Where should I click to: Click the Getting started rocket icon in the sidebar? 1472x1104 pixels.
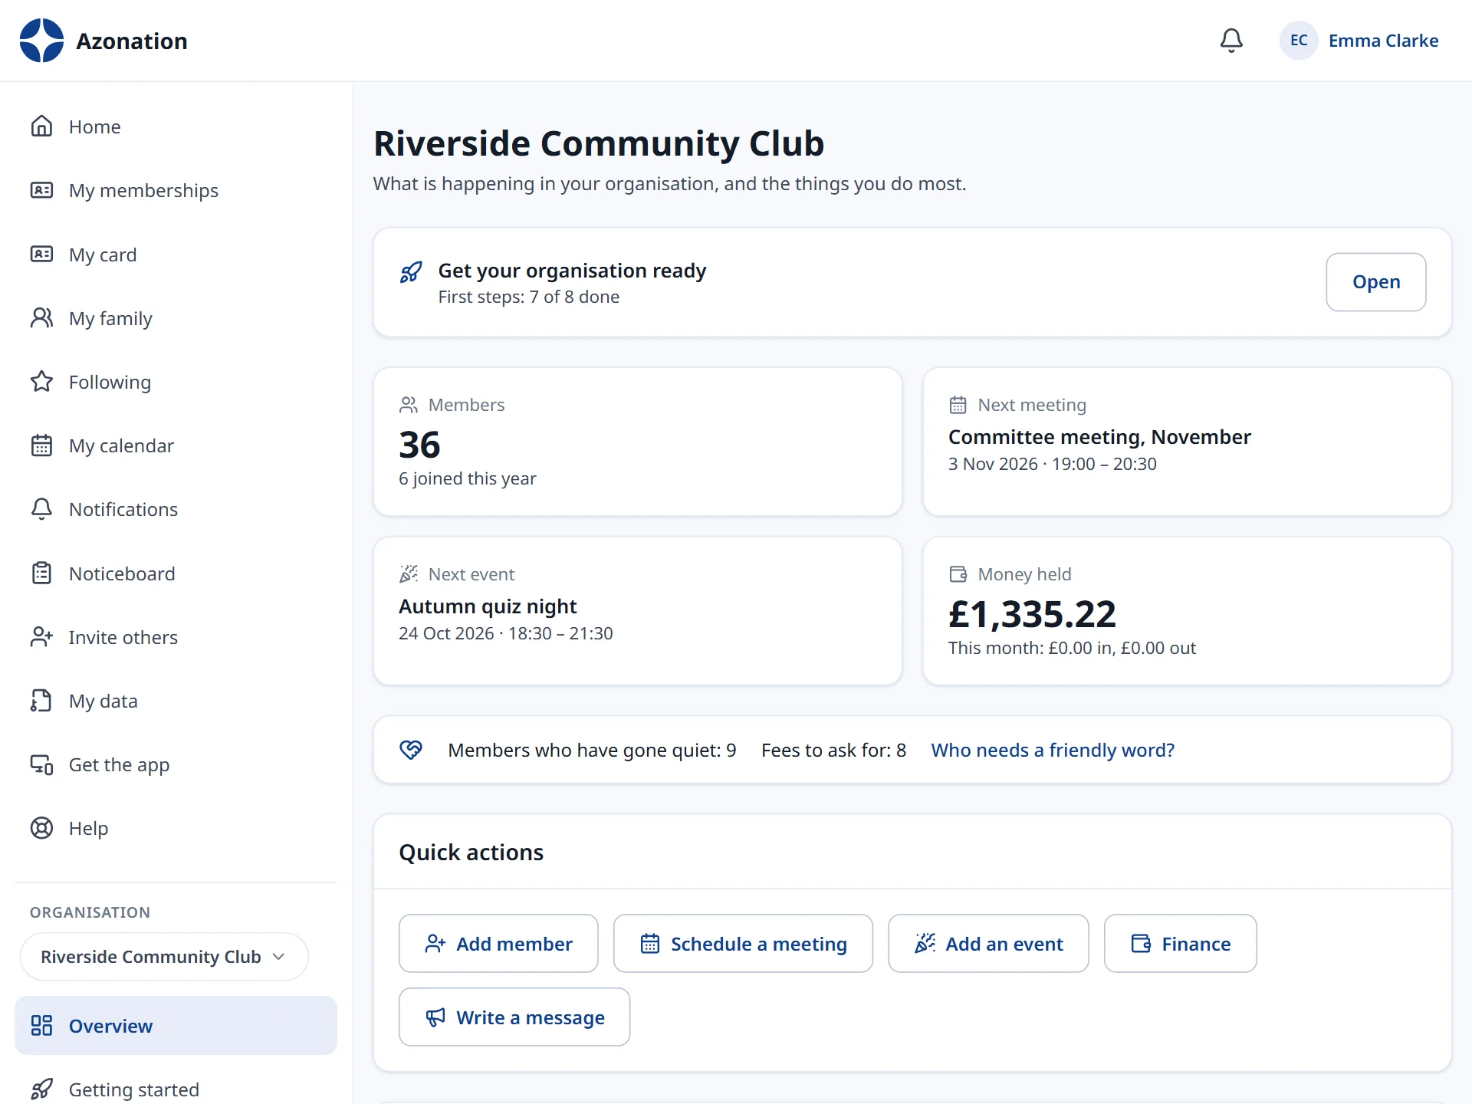coord(41,1089)
